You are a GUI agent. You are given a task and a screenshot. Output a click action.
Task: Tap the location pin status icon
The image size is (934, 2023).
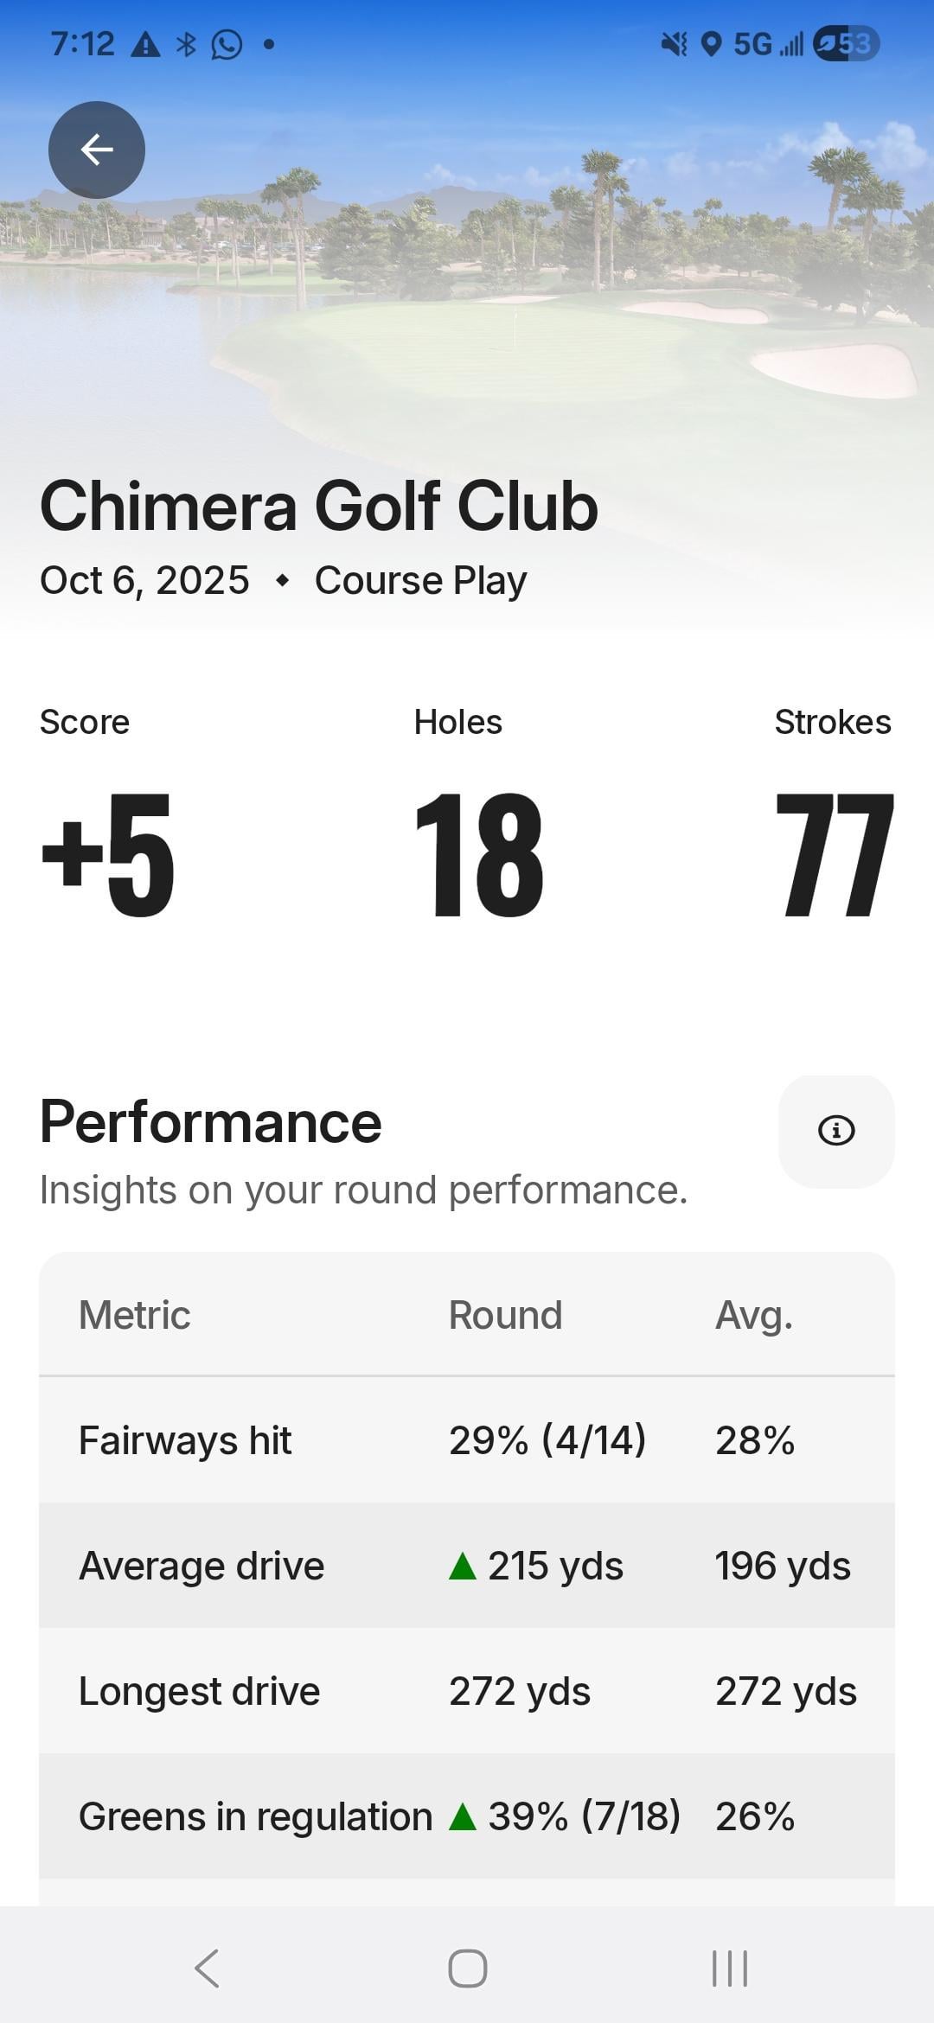(x=711, y=44)
